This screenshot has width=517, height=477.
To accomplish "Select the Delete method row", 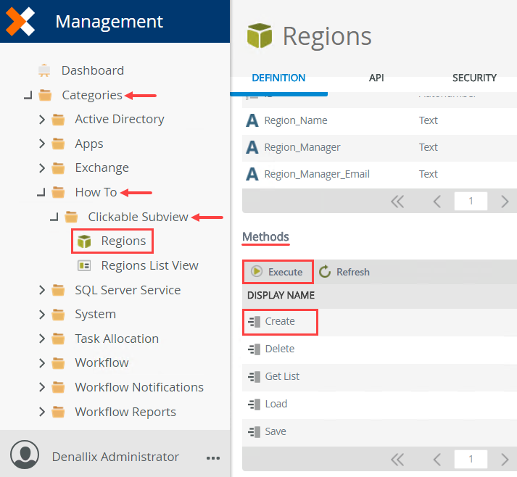I will click(280, 349).
